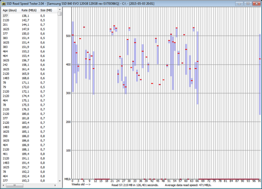Select the row with rate 186,0
Image resolution: width=262 pixels, height=189 pixels.
tap(29, 136)
